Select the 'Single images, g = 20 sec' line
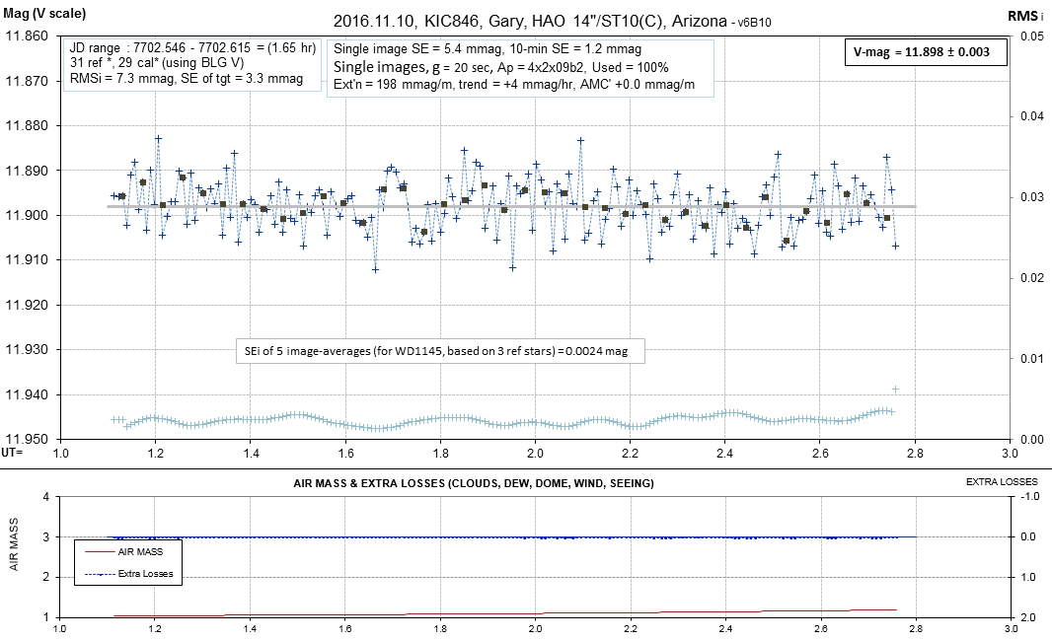This screenshot has width=1052, height=640. click(500, 67)
